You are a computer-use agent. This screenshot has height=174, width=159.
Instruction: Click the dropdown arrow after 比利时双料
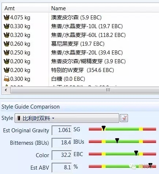[53, 118]
